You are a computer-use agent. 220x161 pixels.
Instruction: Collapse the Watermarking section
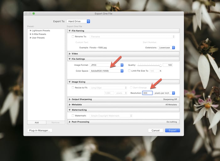pos(69,110)
